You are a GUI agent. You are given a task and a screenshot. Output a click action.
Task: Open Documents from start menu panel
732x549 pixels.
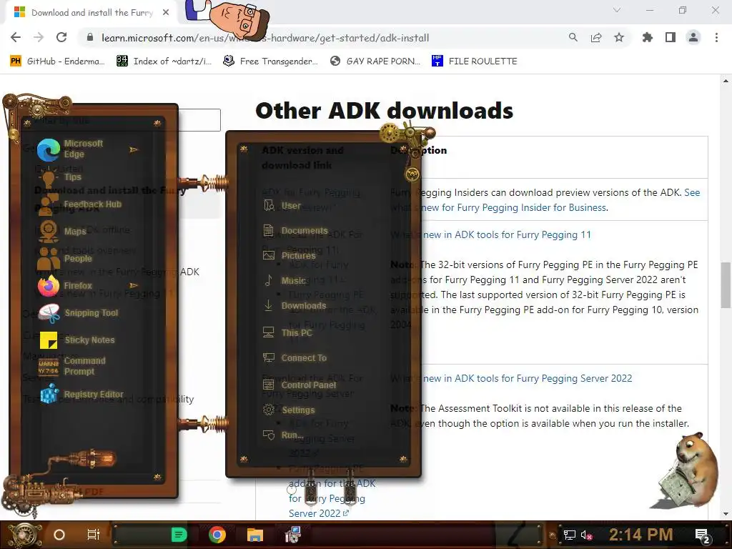pyautogui.click(x=295, y=231)
